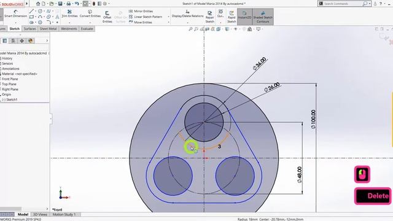Screen dimensions: 393x221
Task: Switch to the Evaluate tab
Action: (x=87, y=29)
